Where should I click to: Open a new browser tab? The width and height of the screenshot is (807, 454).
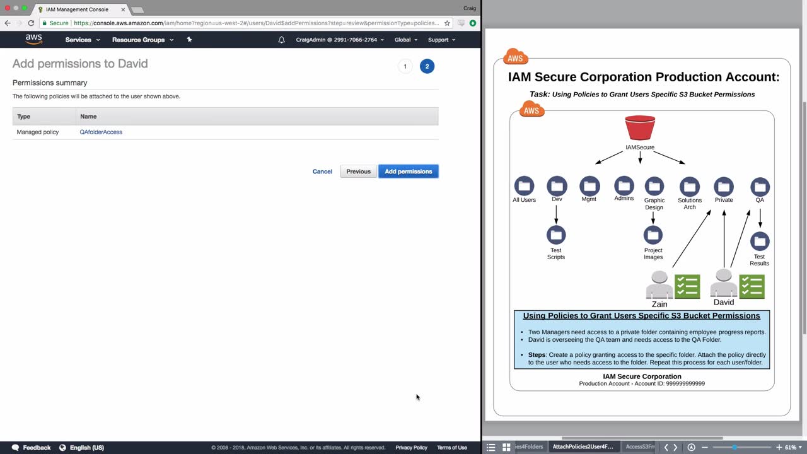[x=137, y=10]
